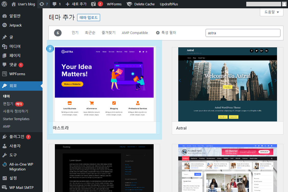
Task: Open WP Mail SMTP envelope icon
Action: (5, 187)
